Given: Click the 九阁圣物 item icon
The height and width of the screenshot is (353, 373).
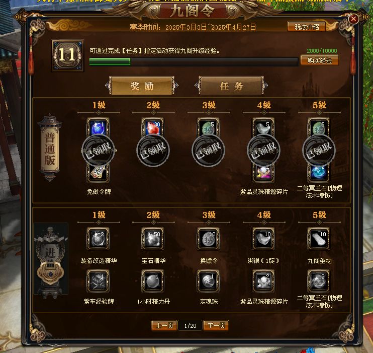Looking at the screenshot, I should pos(319,239).
